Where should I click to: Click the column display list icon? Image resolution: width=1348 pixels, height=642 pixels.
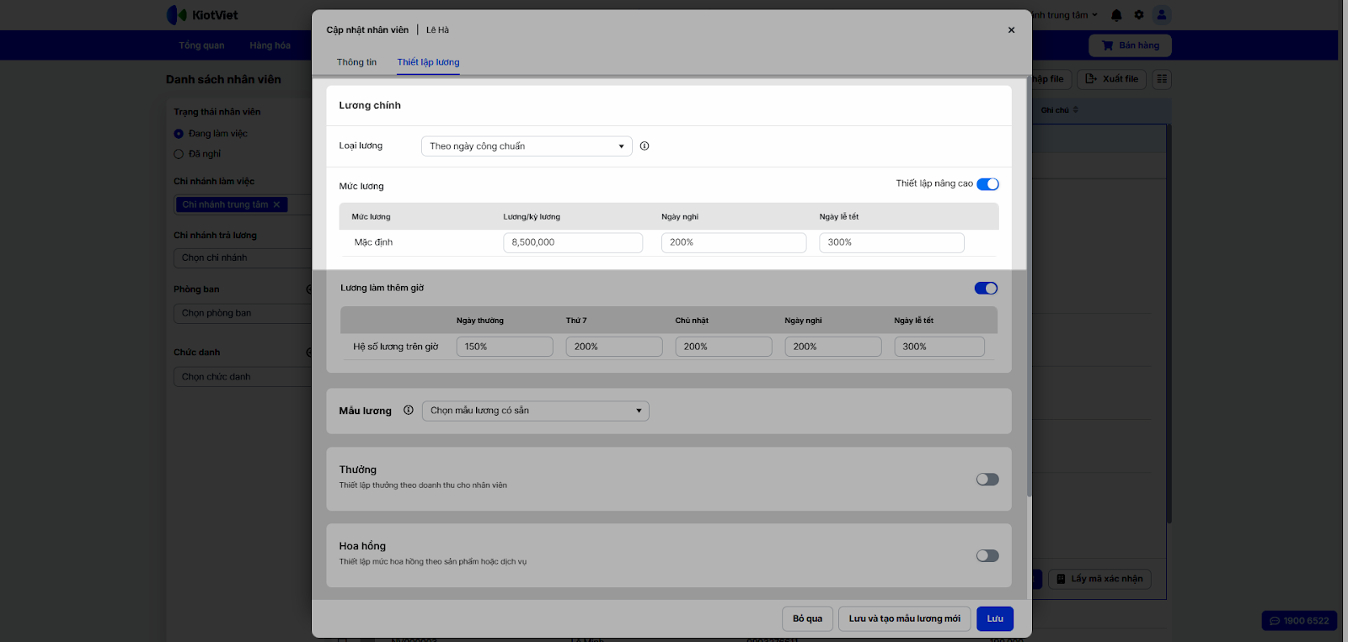tap(1162, 79)
